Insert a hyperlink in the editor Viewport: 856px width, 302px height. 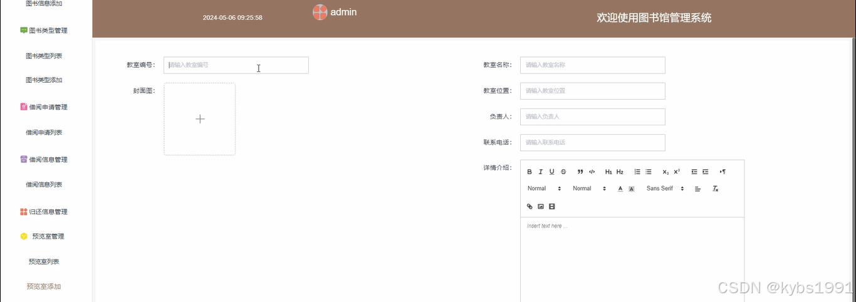530,206
